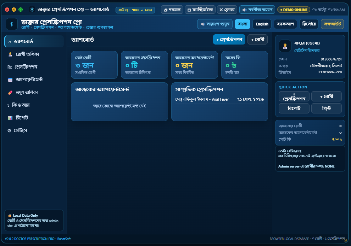
Task: Click the ম্যাক্সিমাইজ button in title bar
Action: [200, 10]
